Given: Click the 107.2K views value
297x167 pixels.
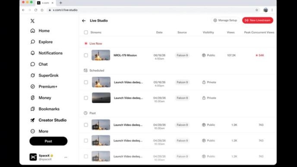Looking at the screenshot, I should click(231, 55).
